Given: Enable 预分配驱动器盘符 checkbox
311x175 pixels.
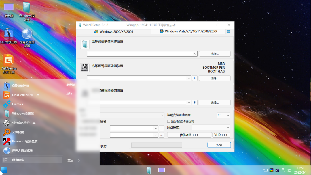Looking at the screenshot, I should (168, 121).
